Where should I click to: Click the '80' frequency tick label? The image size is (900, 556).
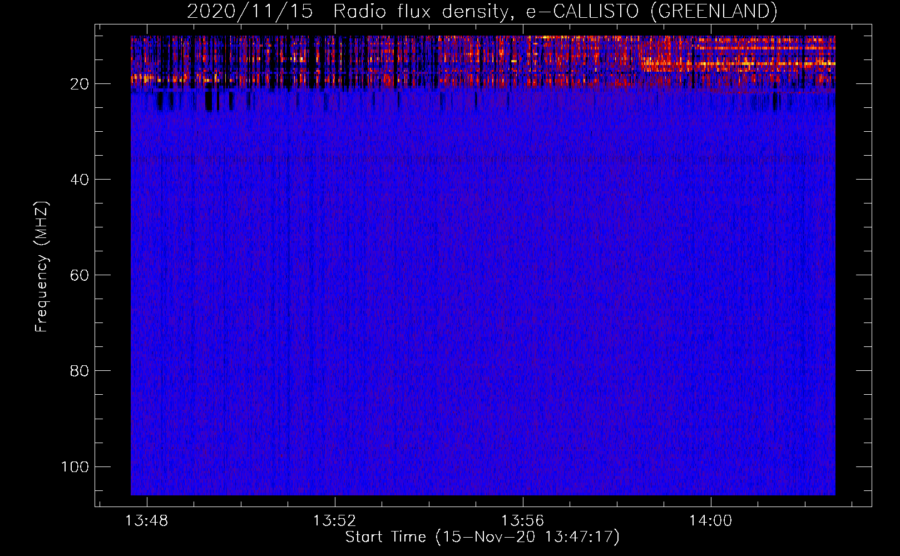point(80,371)
